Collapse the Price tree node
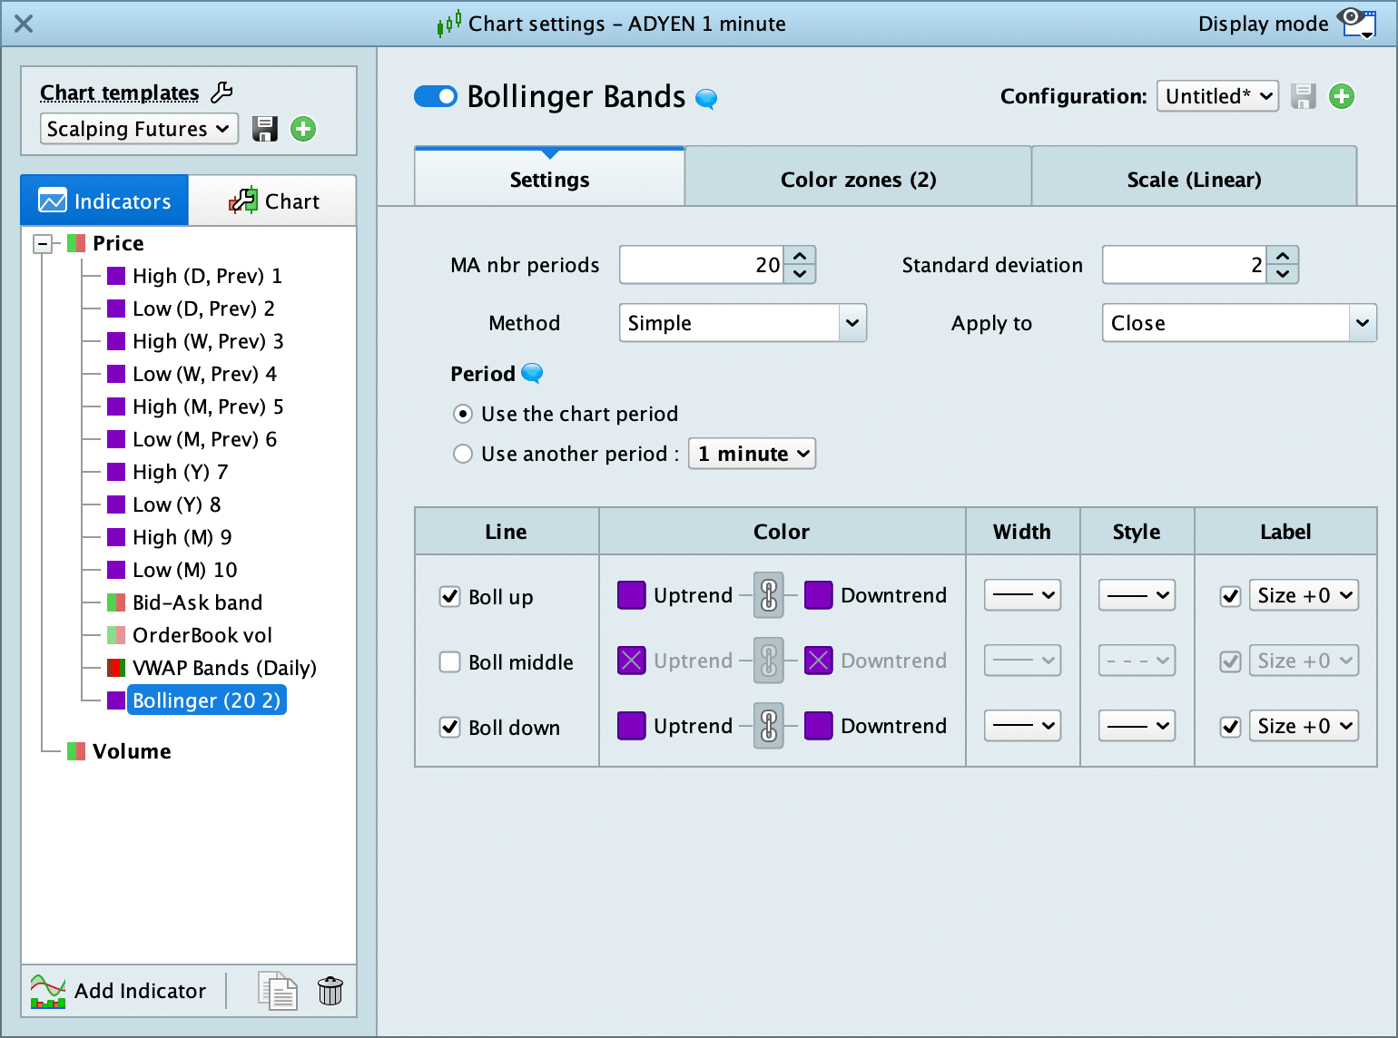1398x1038 pixels. (42, 243)
